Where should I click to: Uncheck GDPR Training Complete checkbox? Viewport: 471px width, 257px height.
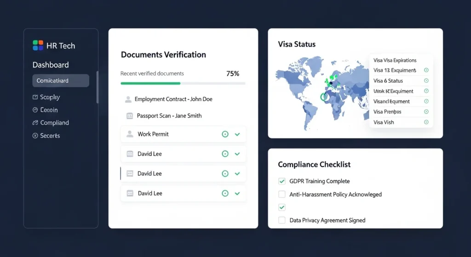(282, 181)
